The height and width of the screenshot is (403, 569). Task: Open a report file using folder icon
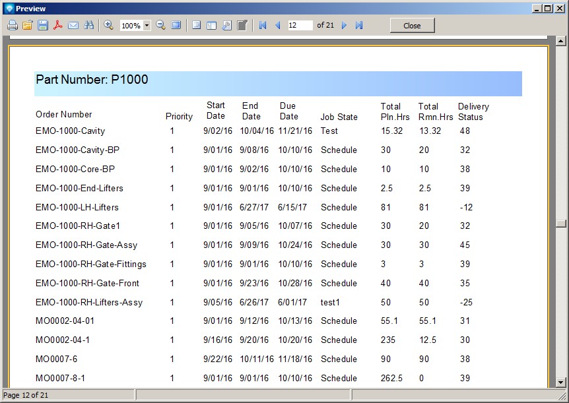tap(27, 25)
